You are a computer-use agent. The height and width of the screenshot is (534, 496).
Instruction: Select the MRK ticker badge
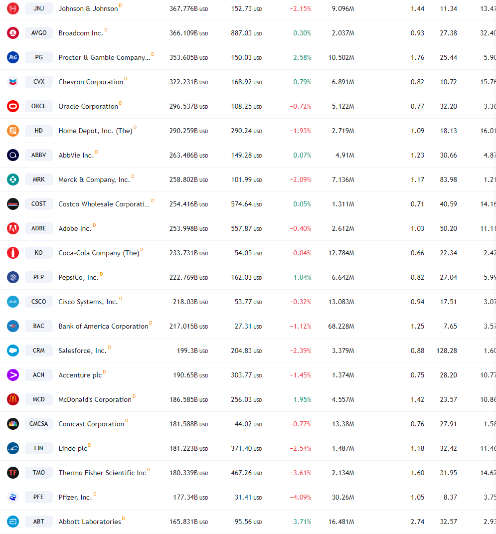[39, 179]
